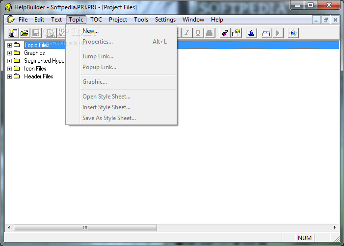Click the Icon Files folder icon
This screenshot has width=344, height=246.
(17, 68)
